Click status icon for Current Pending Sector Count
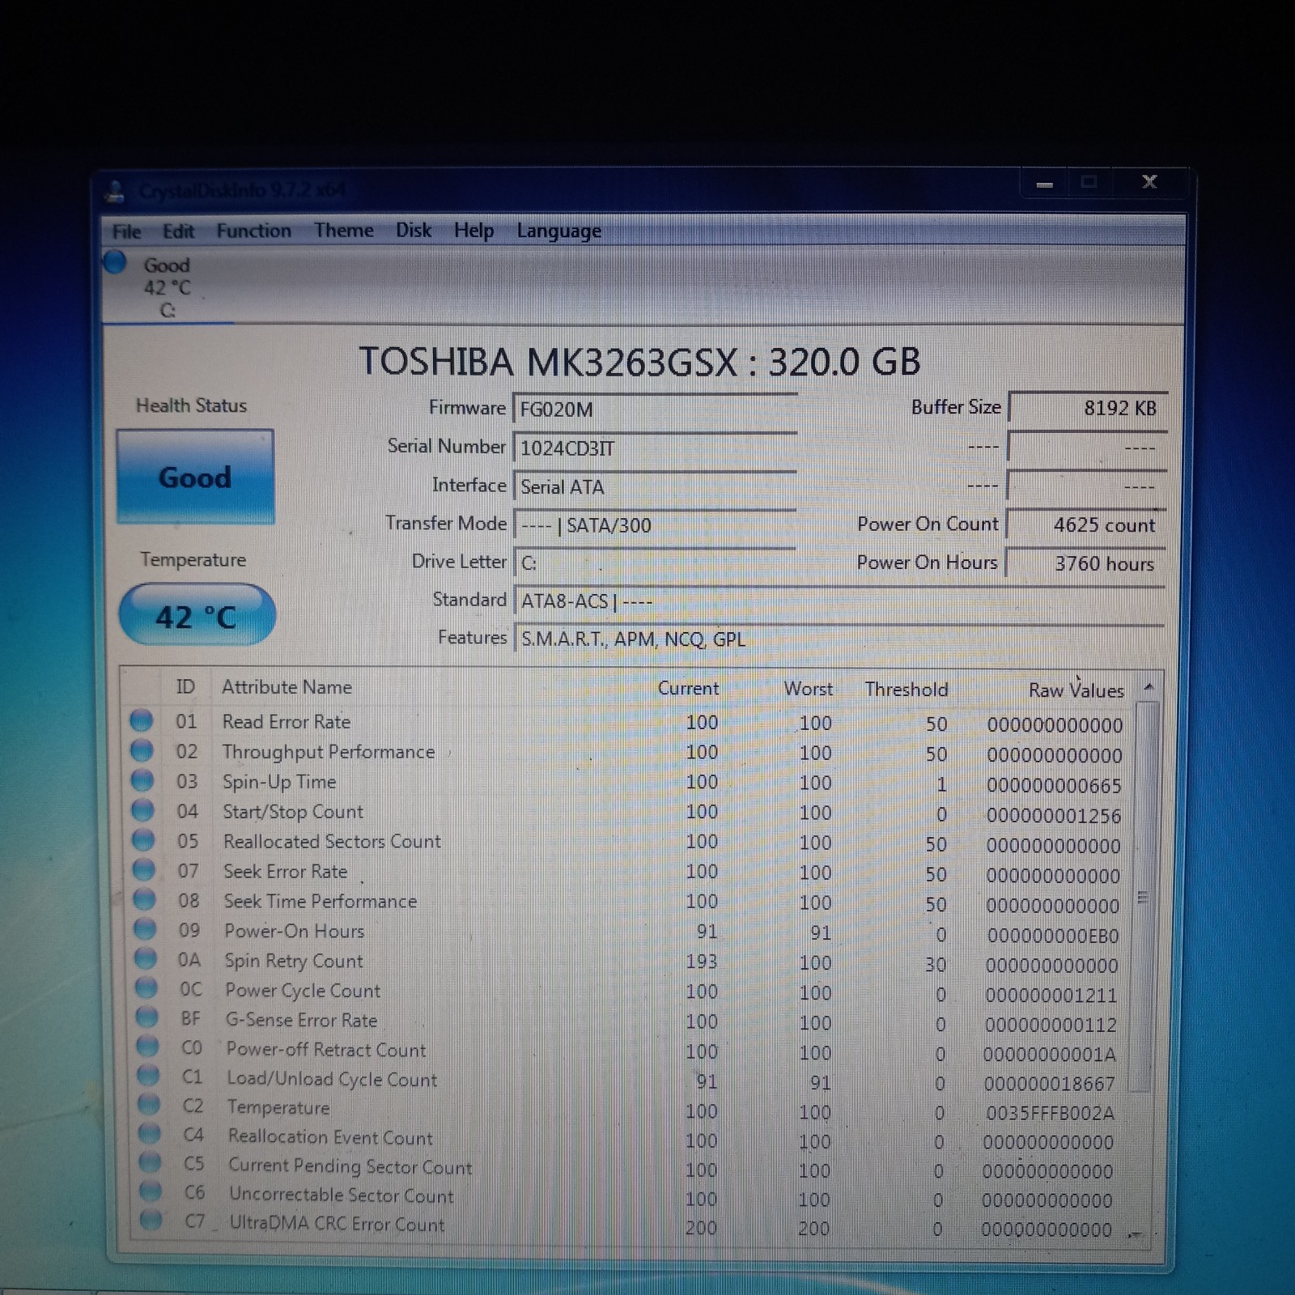This screenshot has height=1295, width=1295. (x=151, y=1161)
